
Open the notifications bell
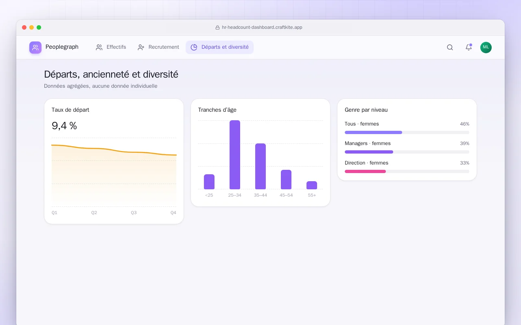click(x=468, y=47)
